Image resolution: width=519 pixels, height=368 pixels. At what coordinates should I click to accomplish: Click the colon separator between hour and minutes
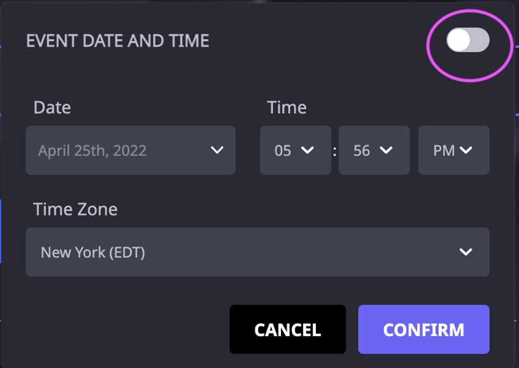(x=335, y=151)
